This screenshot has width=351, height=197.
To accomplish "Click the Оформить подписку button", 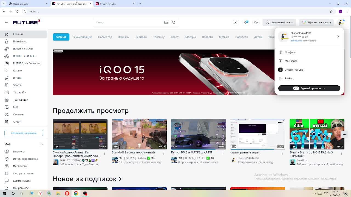I will click(316, 22).
